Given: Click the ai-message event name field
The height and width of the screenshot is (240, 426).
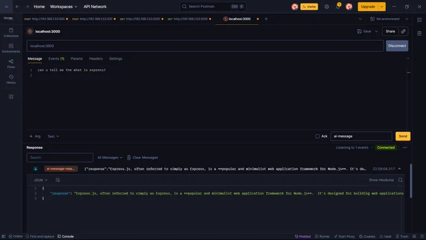Looking at the screenshot, I should (361, 136).
